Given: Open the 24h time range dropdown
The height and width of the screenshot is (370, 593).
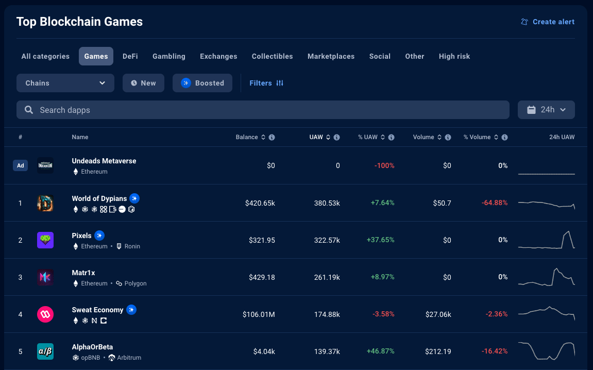Looking at the screenshot, I should [546, 110].
